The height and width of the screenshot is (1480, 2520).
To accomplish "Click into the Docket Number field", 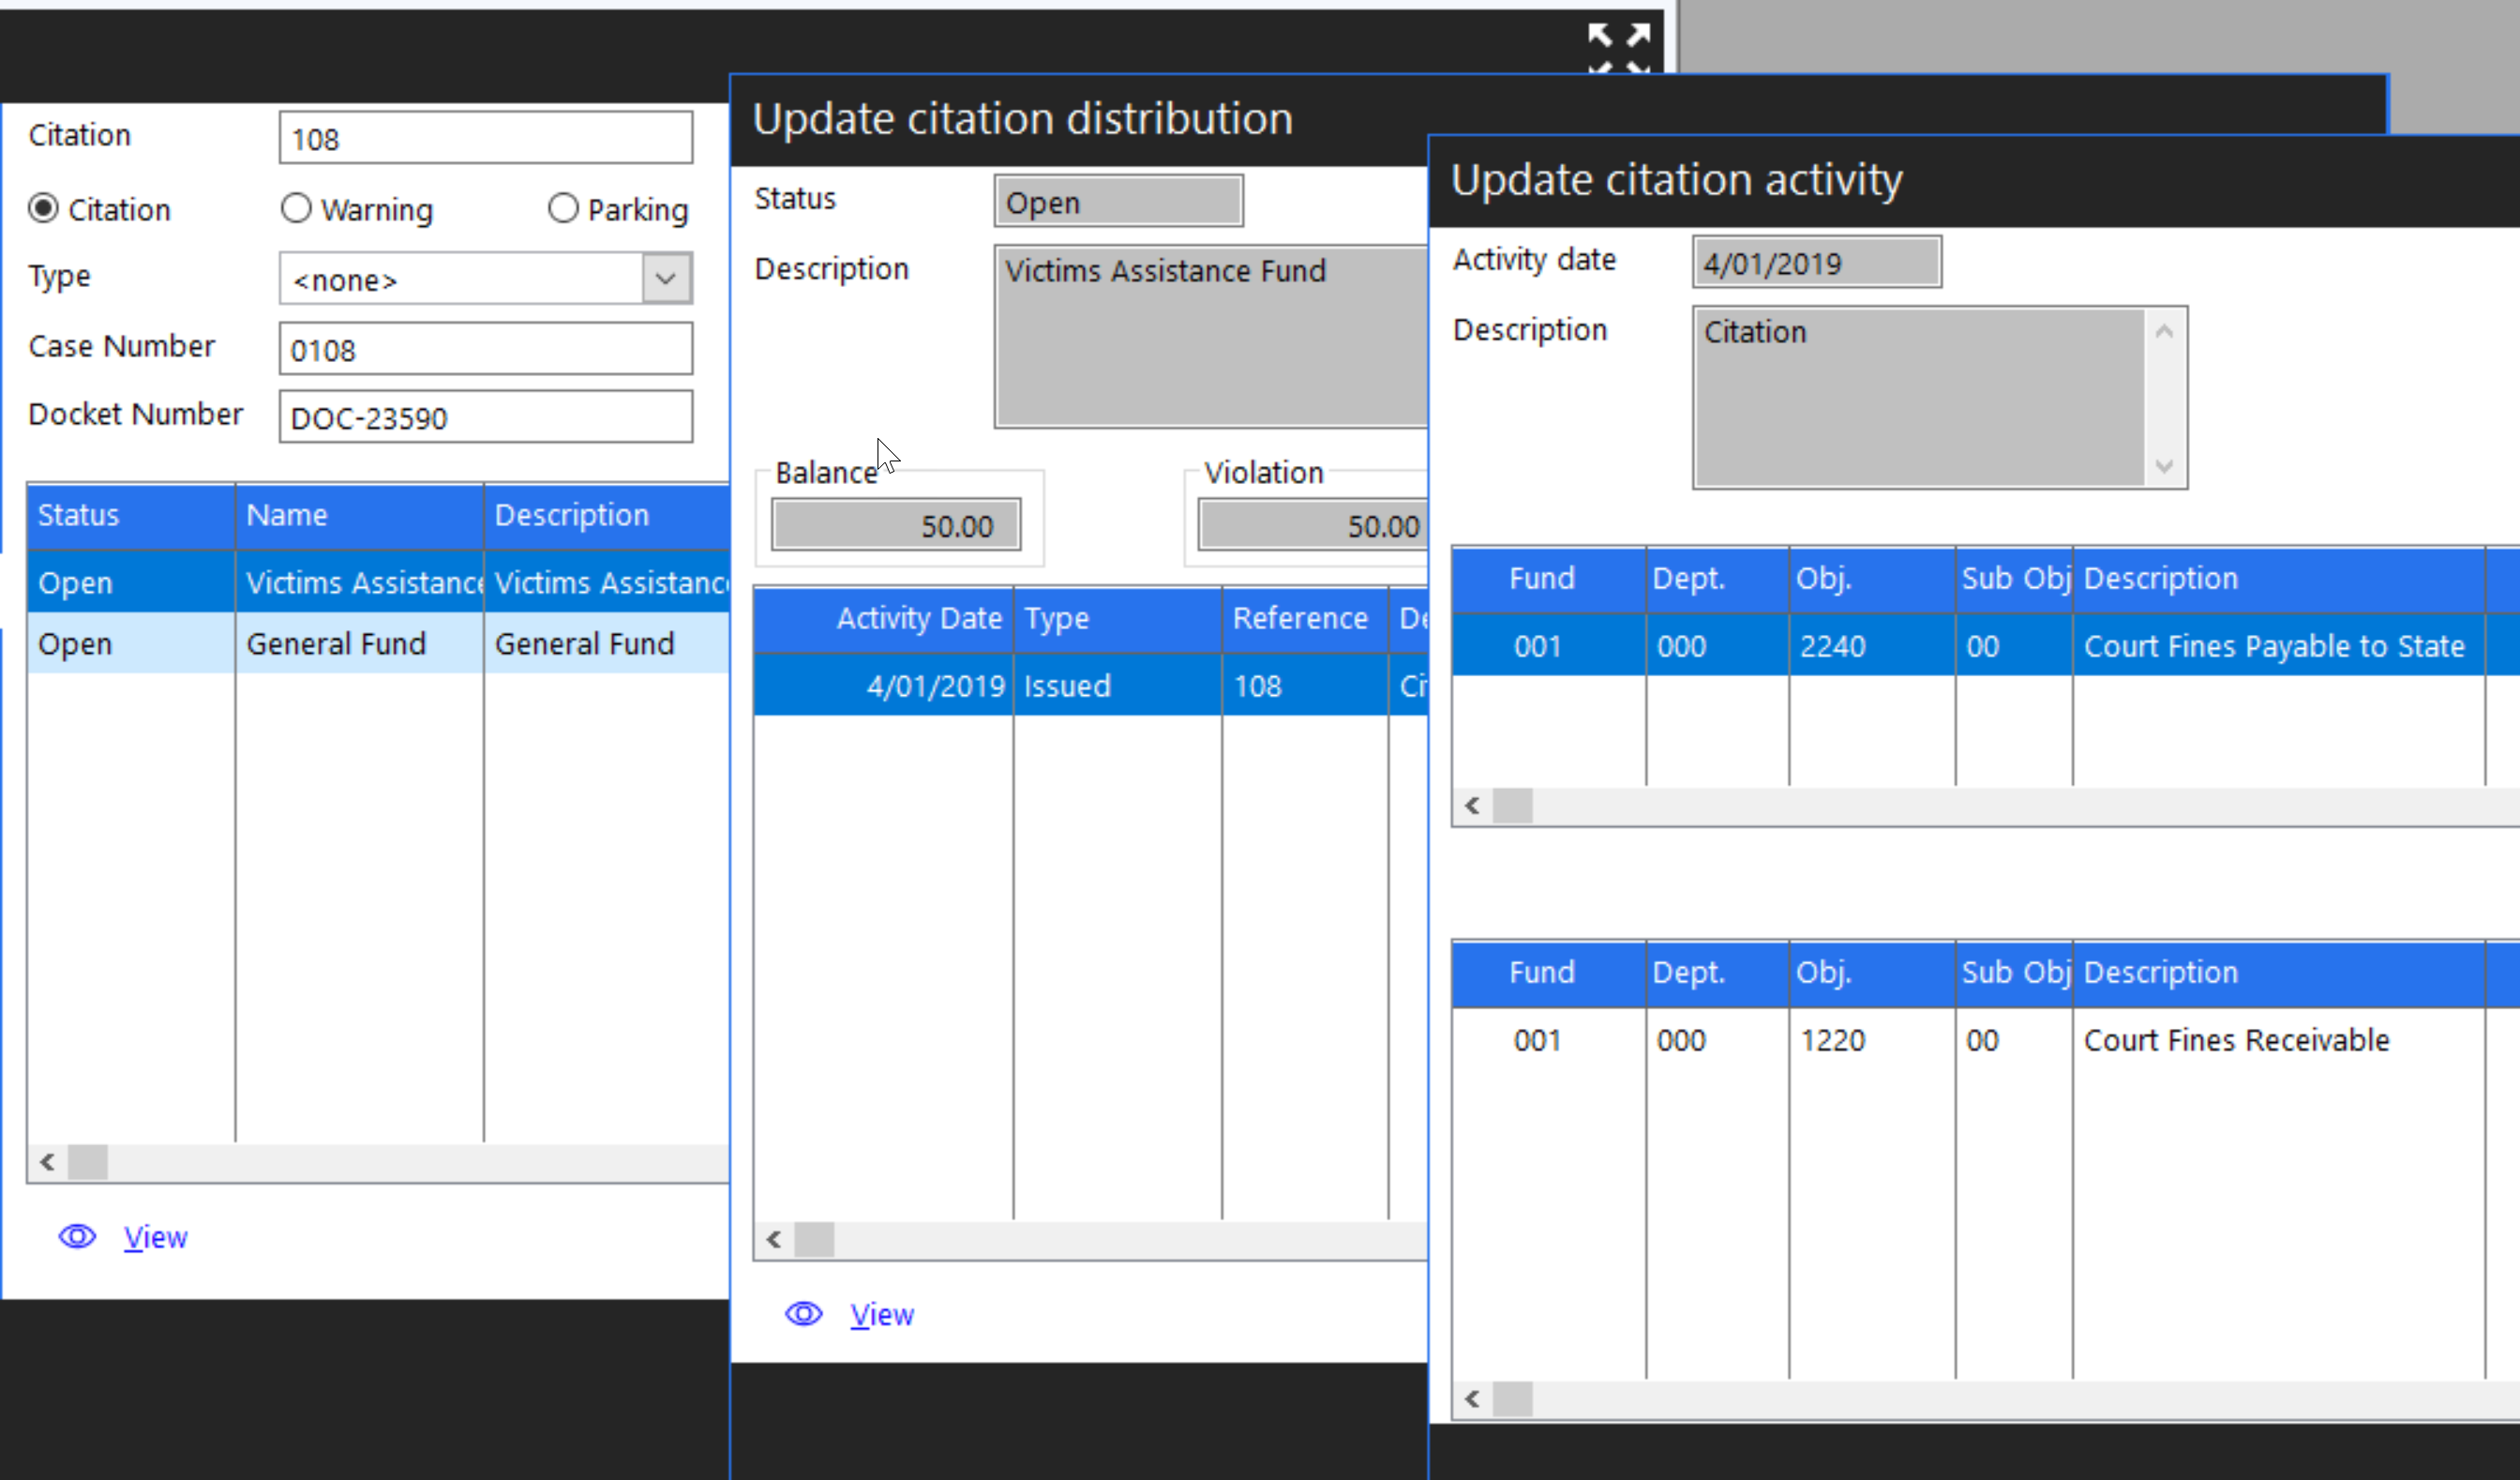I will pos(485,417).
